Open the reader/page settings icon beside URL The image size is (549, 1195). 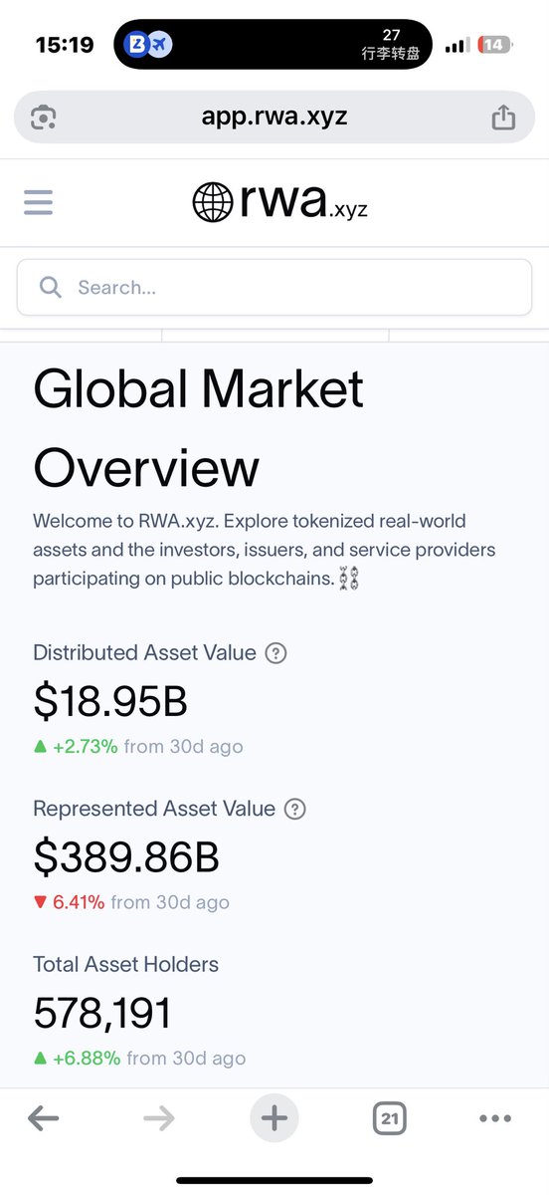[43, 118]
